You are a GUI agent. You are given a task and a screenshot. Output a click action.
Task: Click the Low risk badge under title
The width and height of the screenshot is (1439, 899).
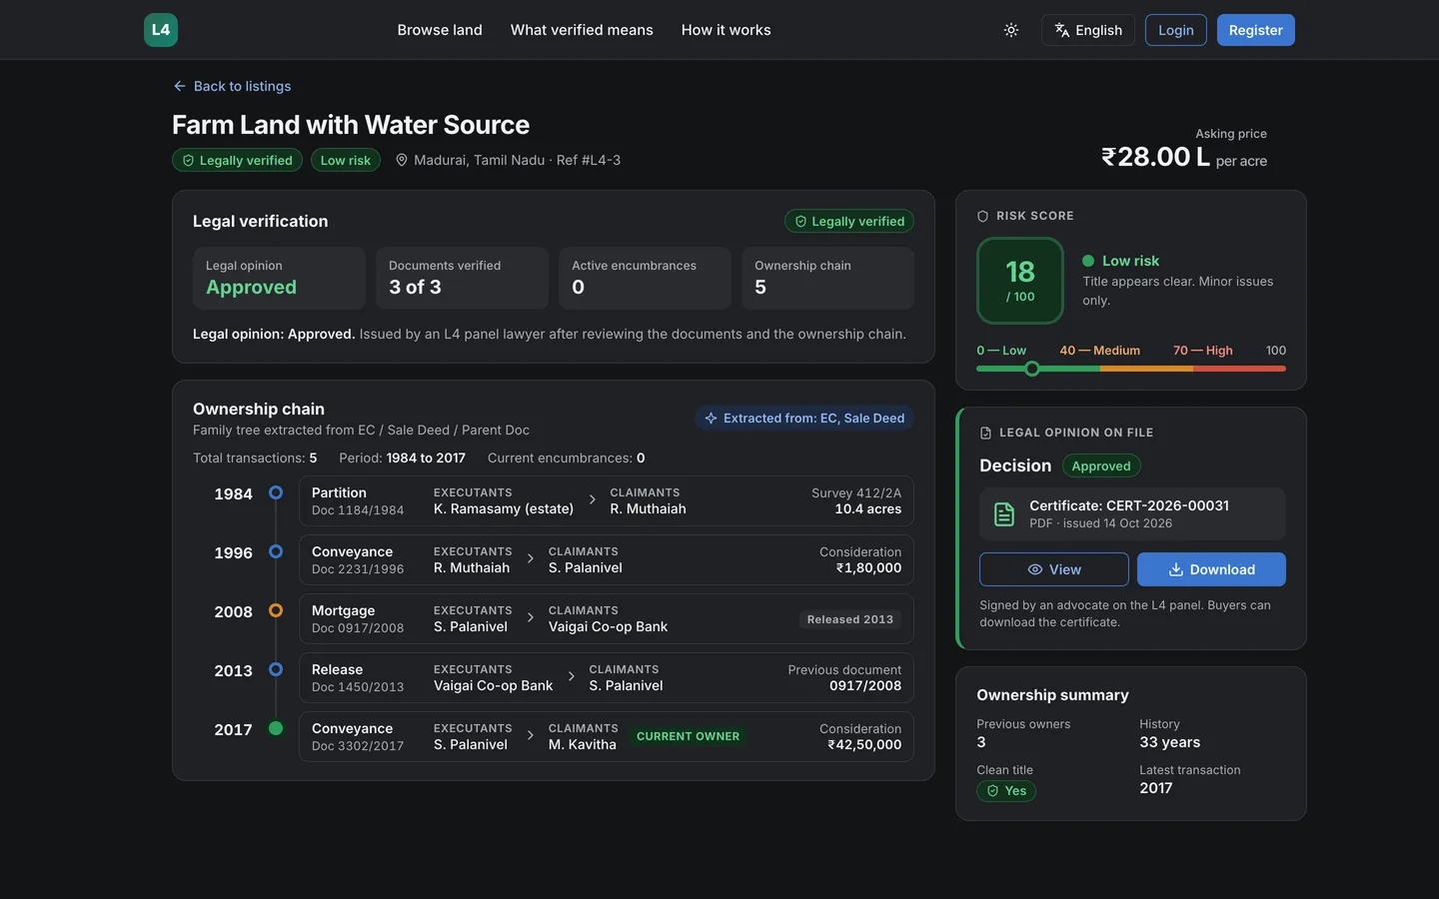tap(346, 160)
